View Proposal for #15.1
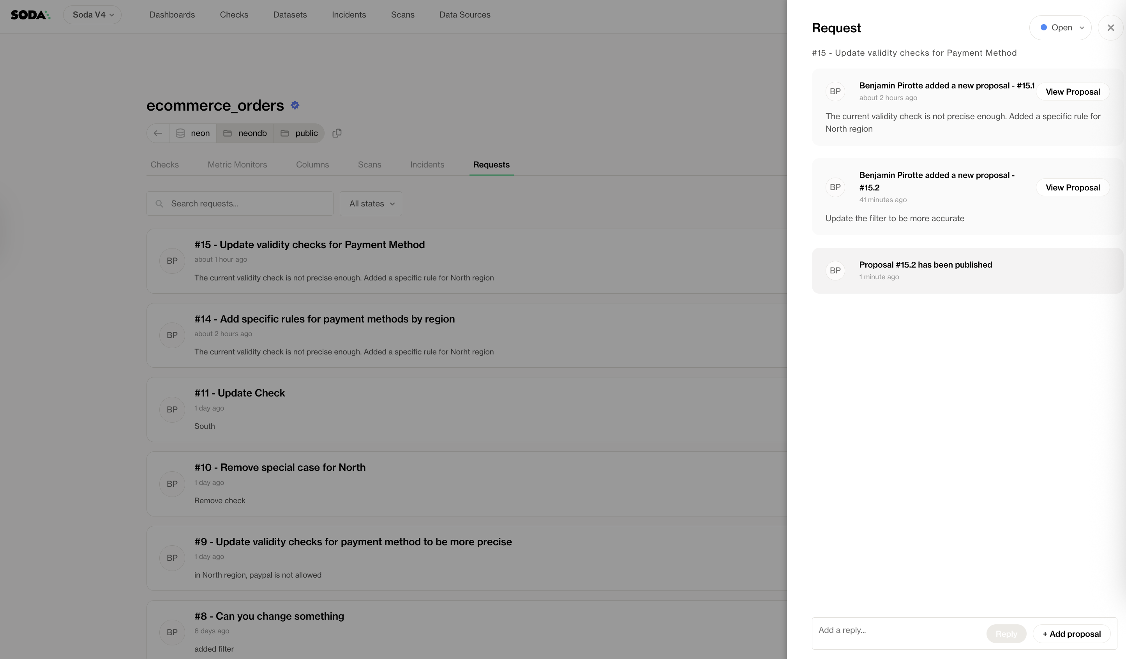The image size is (1126, 659). click(1072, 92)
